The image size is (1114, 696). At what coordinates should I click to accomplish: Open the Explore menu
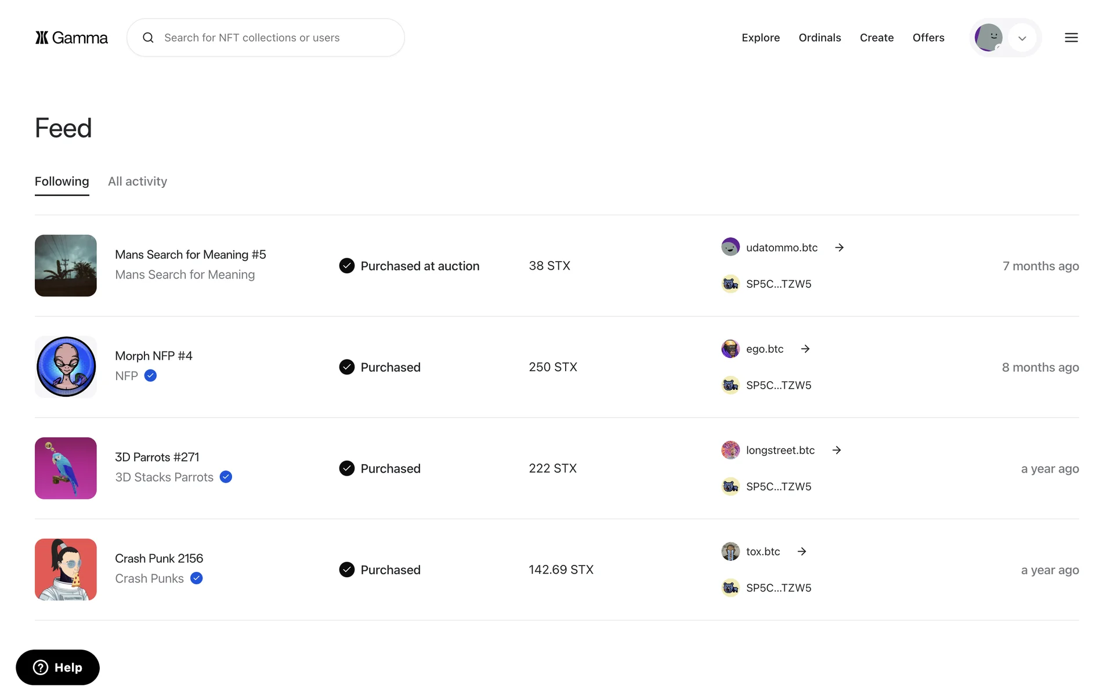(x=760, y=38)
